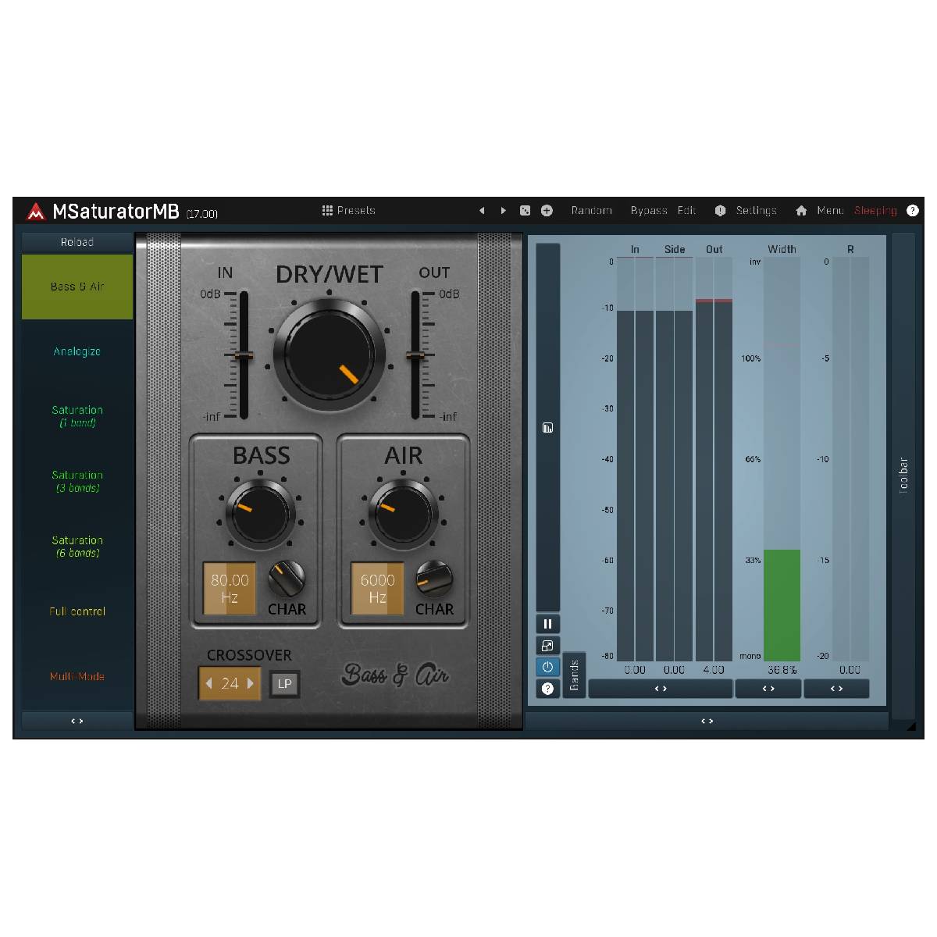Select the Full control mode

(x=77, y=611)
